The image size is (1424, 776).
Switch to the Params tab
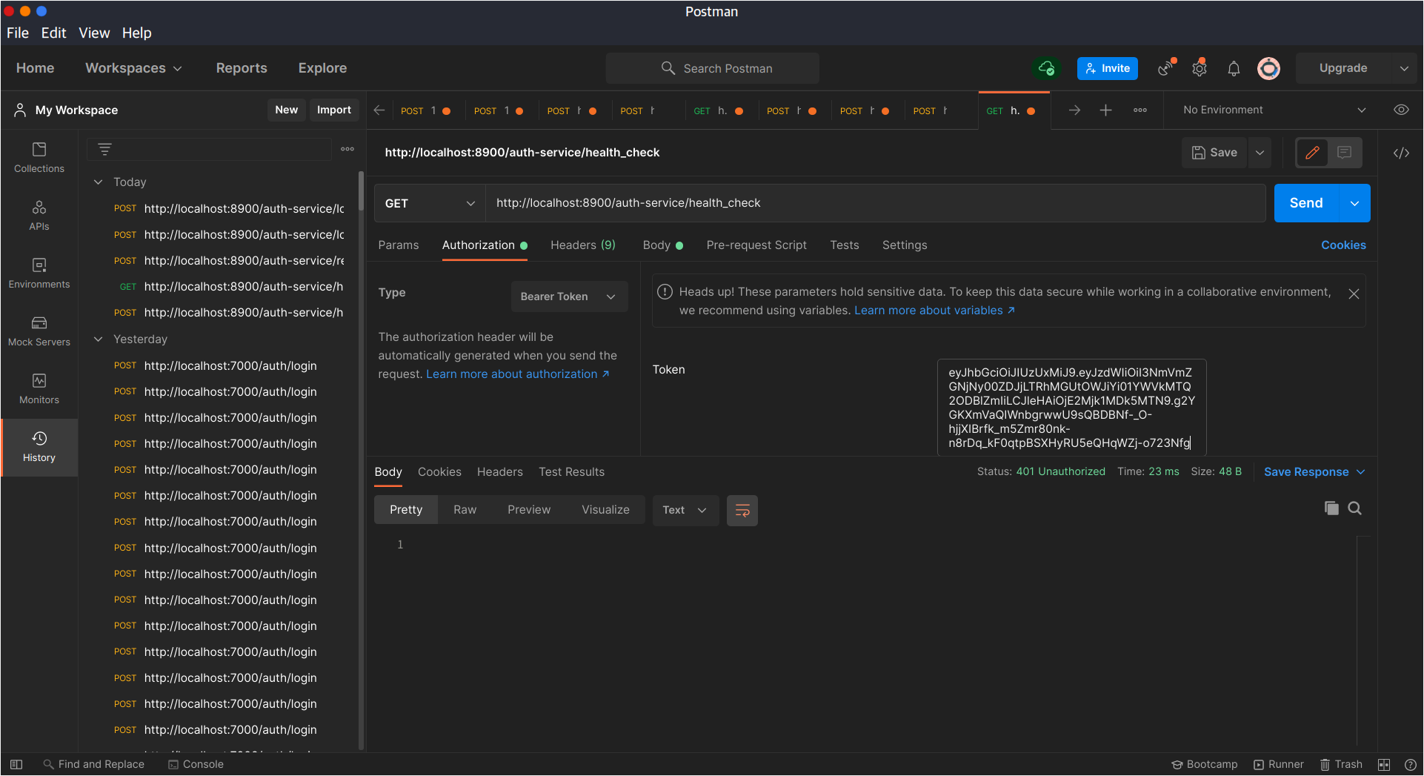[x=399, y=245]
